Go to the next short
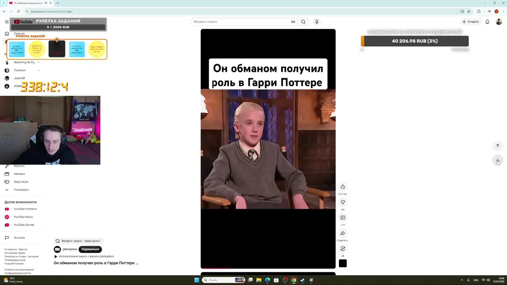 click(x=497, y=160)
